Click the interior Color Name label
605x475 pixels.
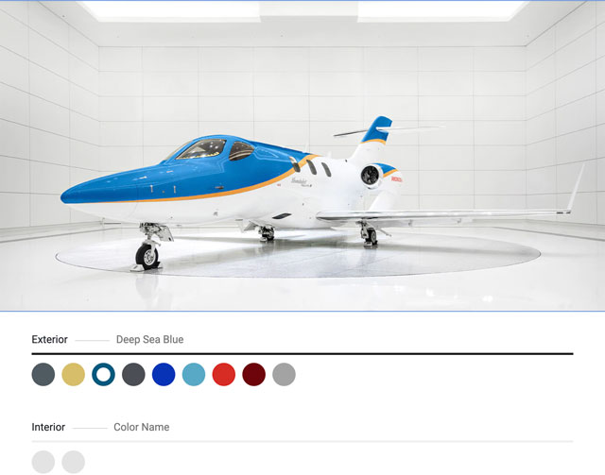[x=141, y=427]
